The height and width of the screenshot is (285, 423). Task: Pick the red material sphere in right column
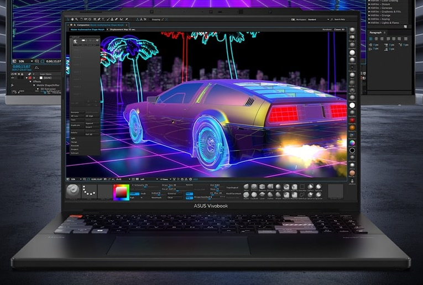pos(352,120)
